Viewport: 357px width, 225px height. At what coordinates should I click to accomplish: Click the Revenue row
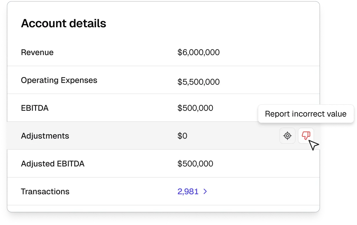click(116, 52)
